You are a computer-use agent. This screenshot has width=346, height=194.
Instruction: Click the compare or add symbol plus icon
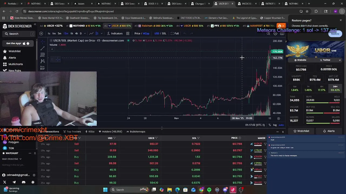(x=41, y=33)
